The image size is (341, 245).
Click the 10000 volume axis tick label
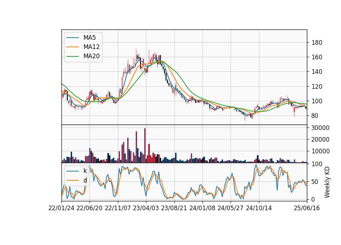pos(320,151)
